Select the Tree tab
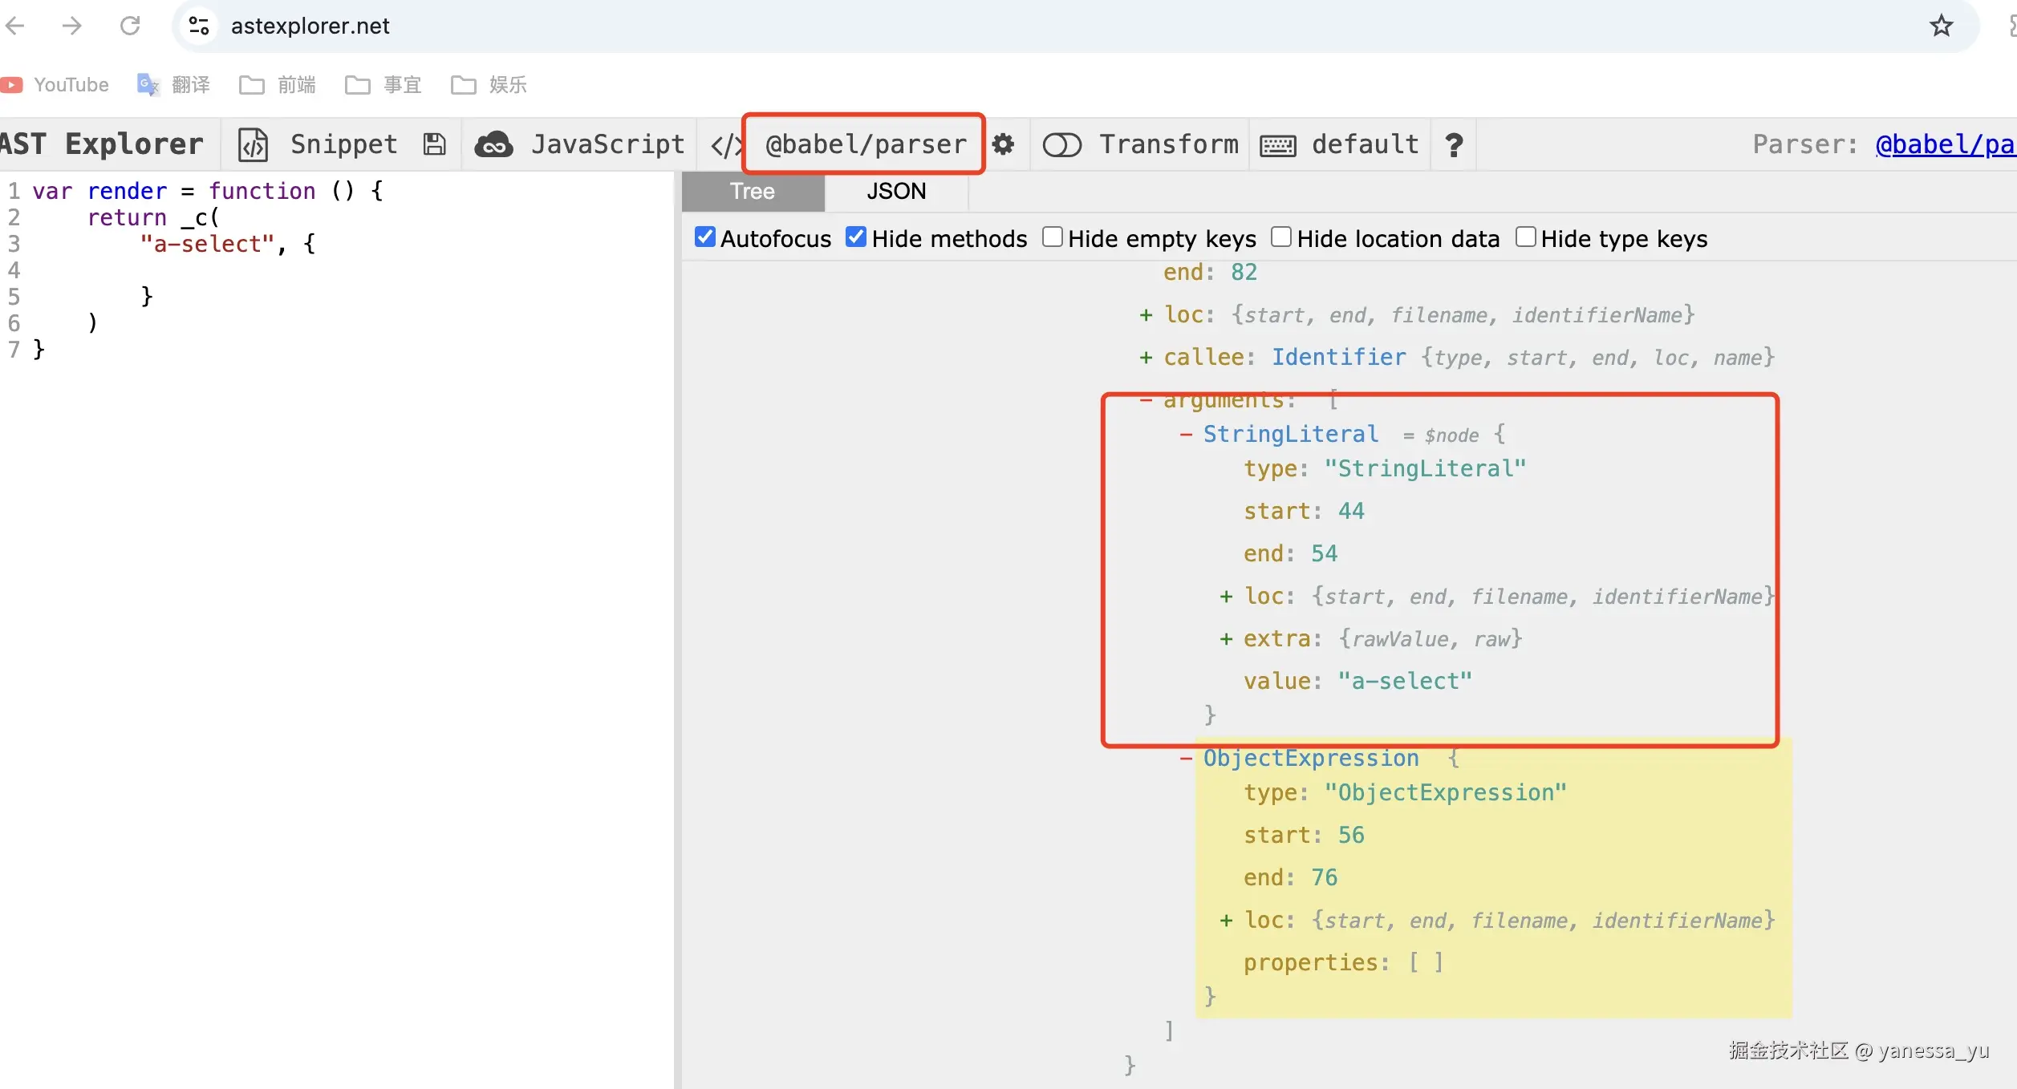The width and height of the screenshot is (2017, 1089). pyautogui.click(x=752, y=192)
